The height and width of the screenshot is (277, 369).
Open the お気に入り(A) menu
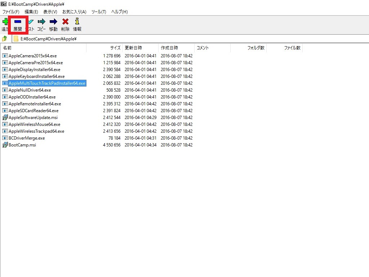tap(74, 12)
